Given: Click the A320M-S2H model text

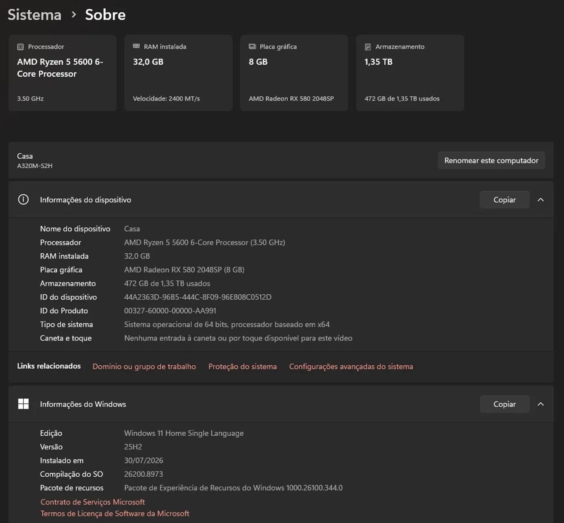Looking at the screenshot, I should 35,166.
